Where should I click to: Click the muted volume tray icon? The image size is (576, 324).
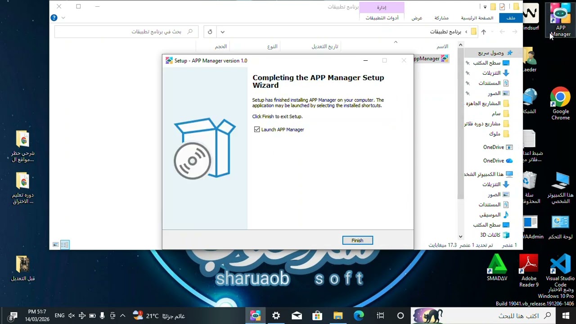tap(72, 316)
